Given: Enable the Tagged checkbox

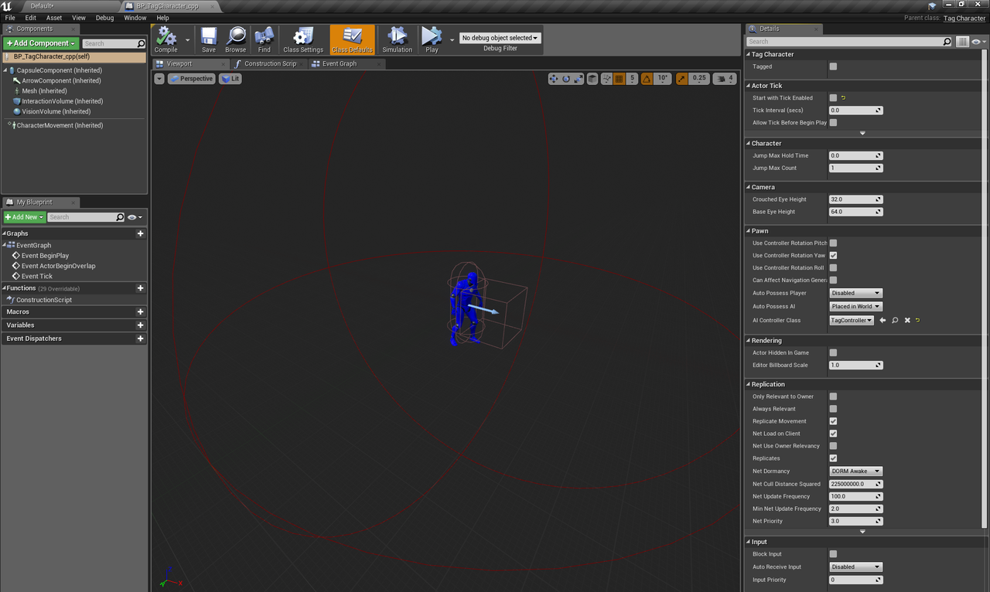Looking at the screenshot, I should 833,66.
